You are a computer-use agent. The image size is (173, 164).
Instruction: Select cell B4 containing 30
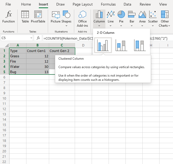pos(38,67)
